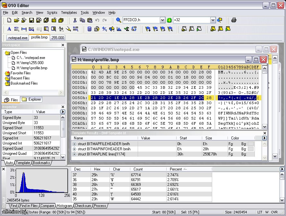The image size is (286, 216).
Task: Click the Copy icon
Action: (x=82, y=20)
